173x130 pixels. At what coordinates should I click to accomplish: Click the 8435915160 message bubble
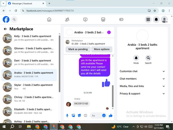(81, 104)
